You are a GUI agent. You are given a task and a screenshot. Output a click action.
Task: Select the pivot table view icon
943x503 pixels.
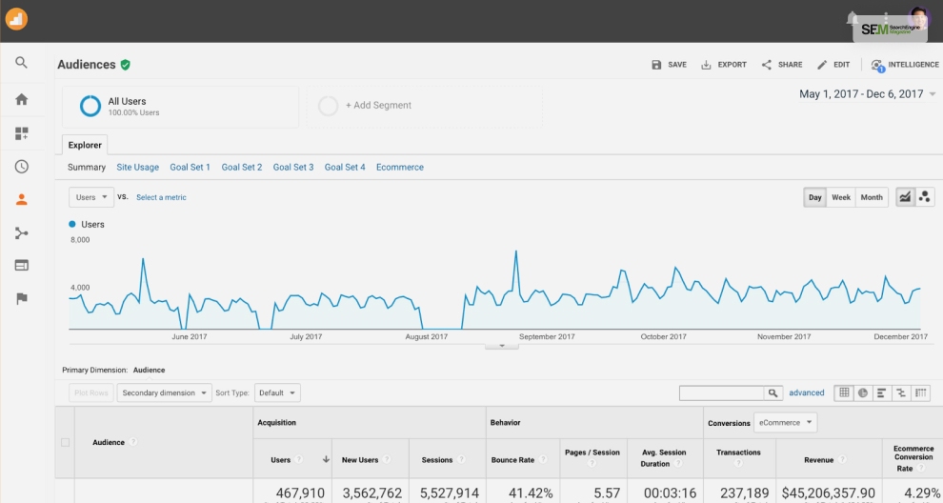[x=920, y=392]
